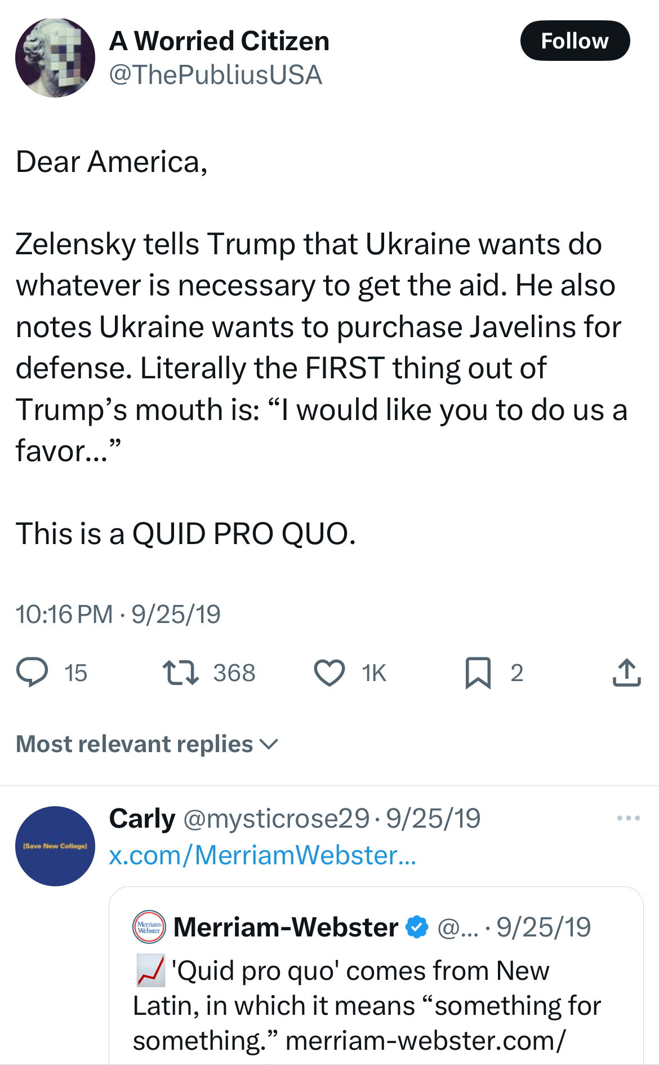Follow A Worried Citizen
Image resolution: width=659 pixels, height=1065 pixels.
coord(575,41)
